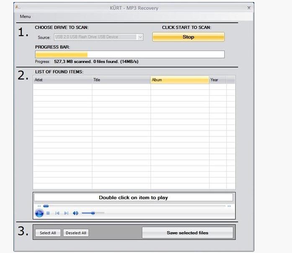292x253 pixels.
Task: Sort list by Album column
Action: 179,80
